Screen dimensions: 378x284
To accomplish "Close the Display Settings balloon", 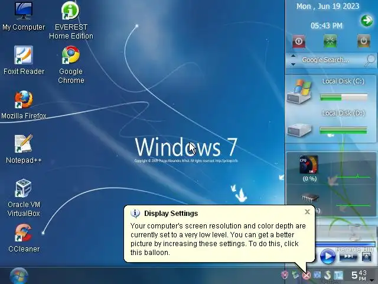I will [x=307, y=212].
